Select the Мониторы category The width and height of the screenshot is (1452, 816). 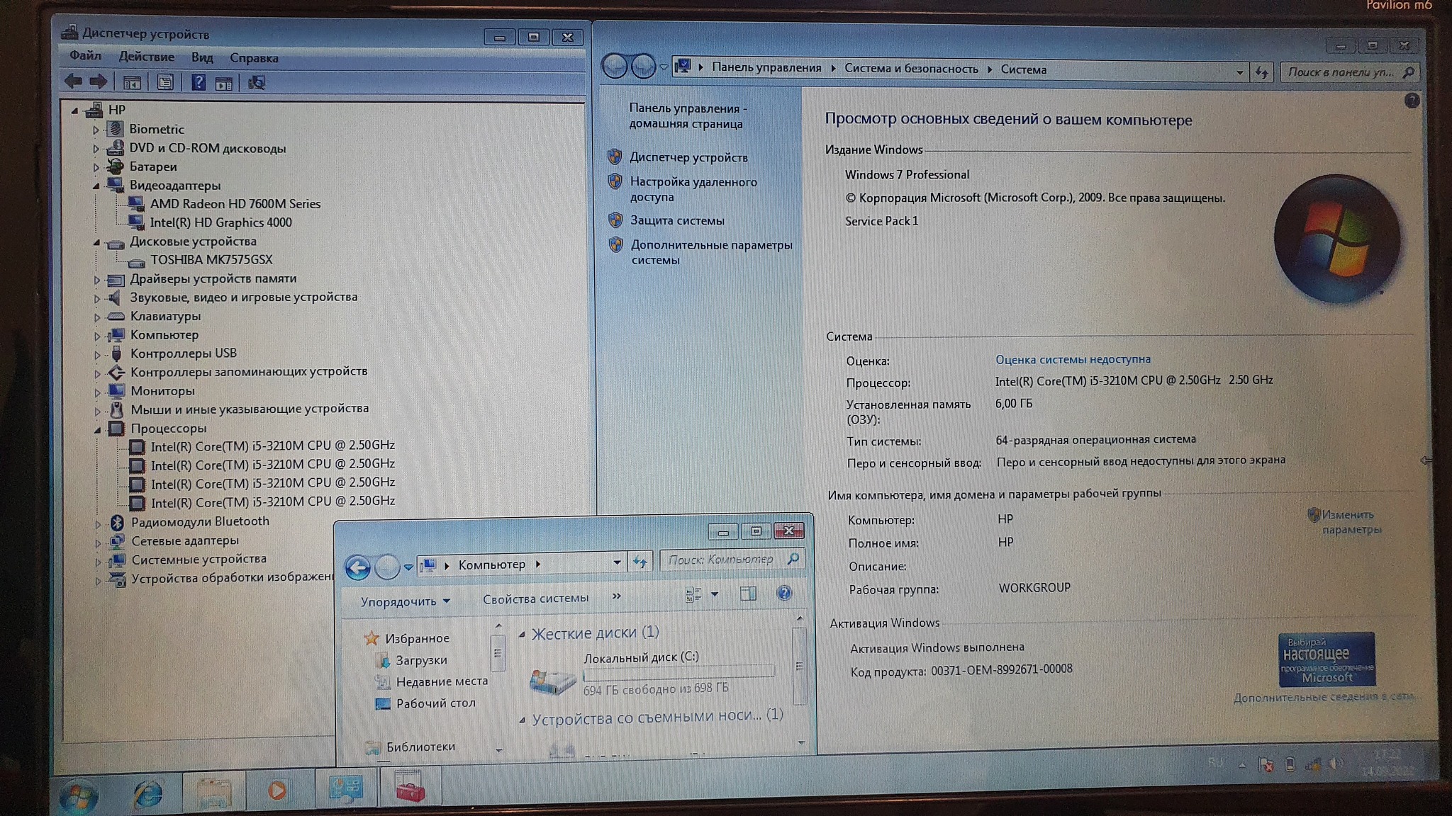pos(162,391)
